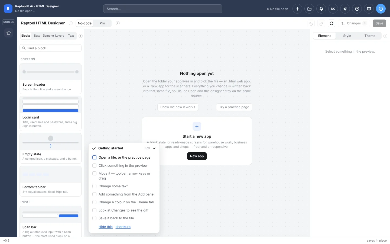Open the notifications bell
This screenshot has width=390, height=244.
pyautogui.click(x=321, y=9)
